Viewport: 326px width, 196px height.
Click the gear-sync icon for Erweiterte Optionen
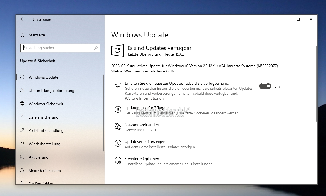click(118, 160)
